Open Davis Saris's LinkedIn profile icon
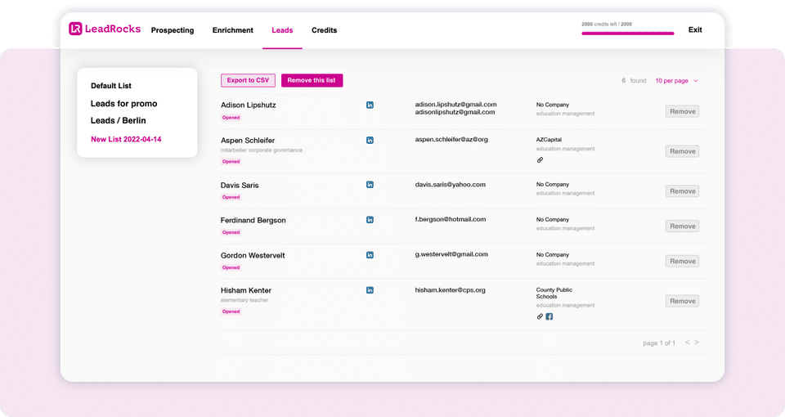This screenshot has width=785, height=417. 370,185
